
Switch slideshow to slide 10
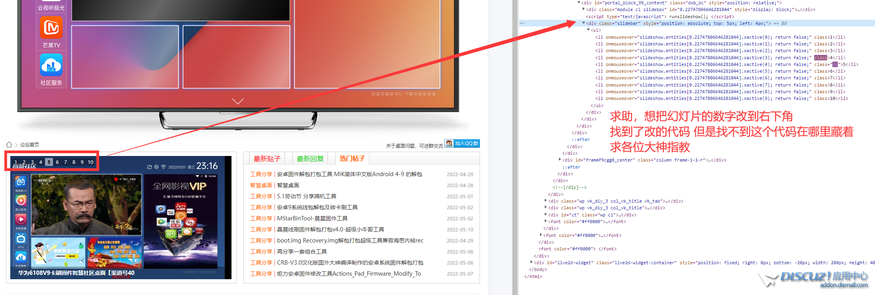90,162
